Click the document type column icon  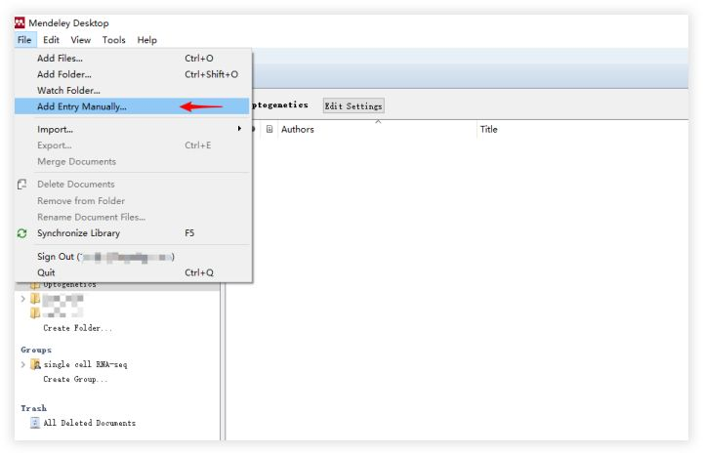coord(269,129)
